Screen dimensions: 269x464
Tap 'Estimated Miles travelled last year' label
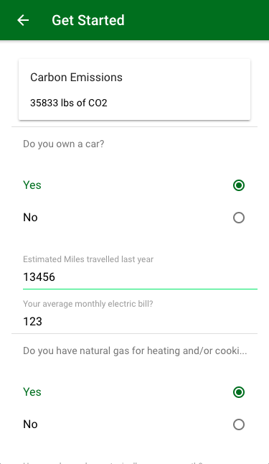point(88,259)
